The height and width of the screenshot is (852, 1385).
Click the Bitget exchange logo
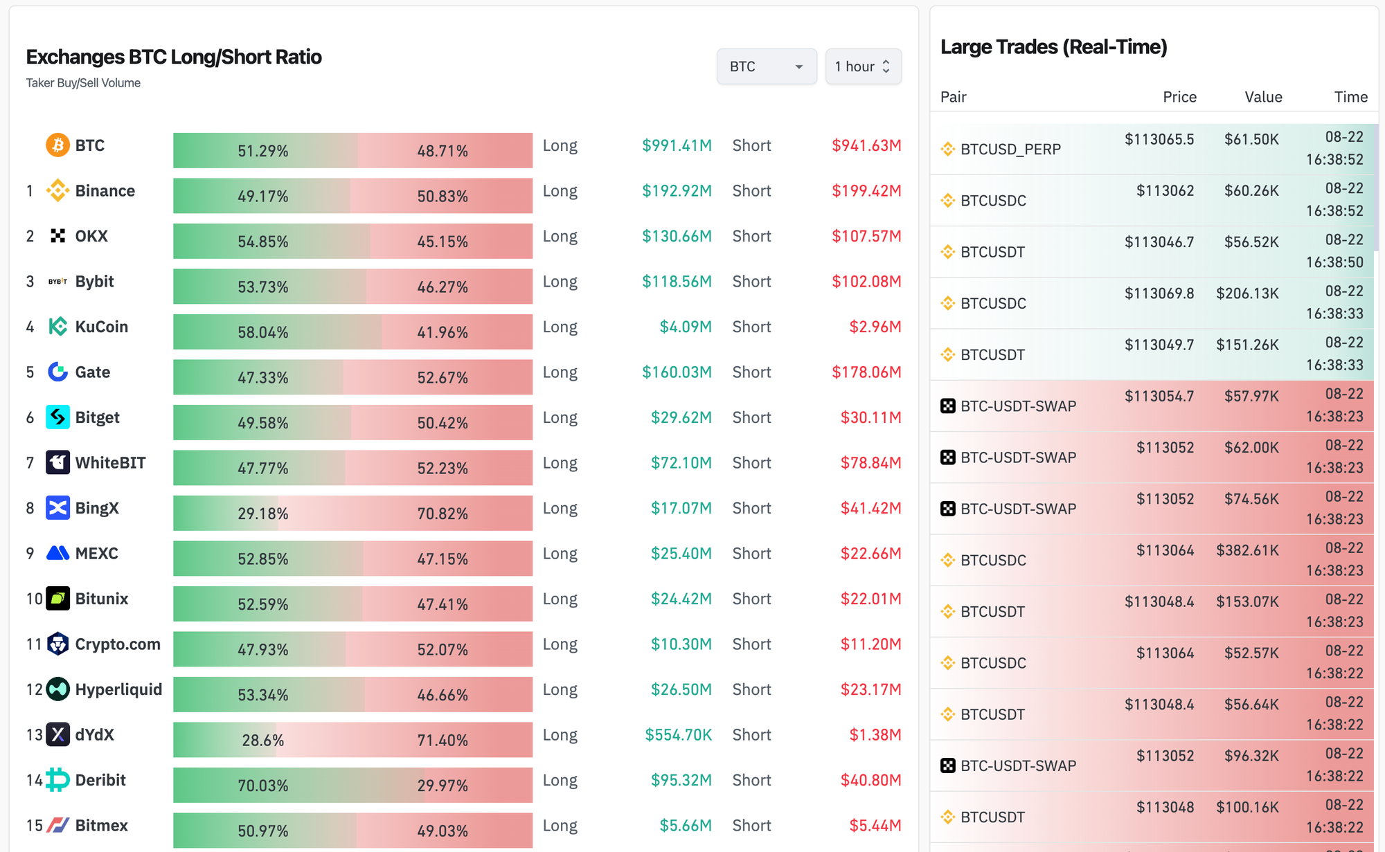(x=57, y=417)
